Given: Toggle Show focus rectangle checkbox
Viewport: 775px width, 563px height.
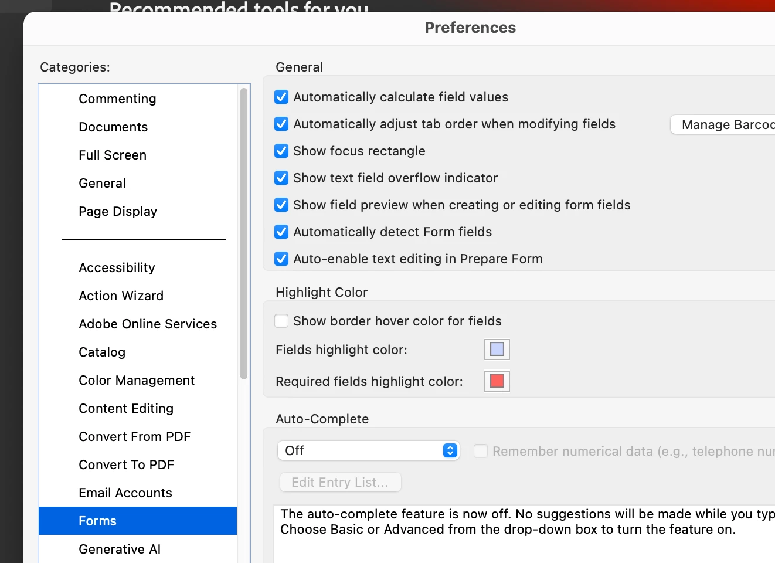Looking at the screenshot, I should tap(281, 151).
